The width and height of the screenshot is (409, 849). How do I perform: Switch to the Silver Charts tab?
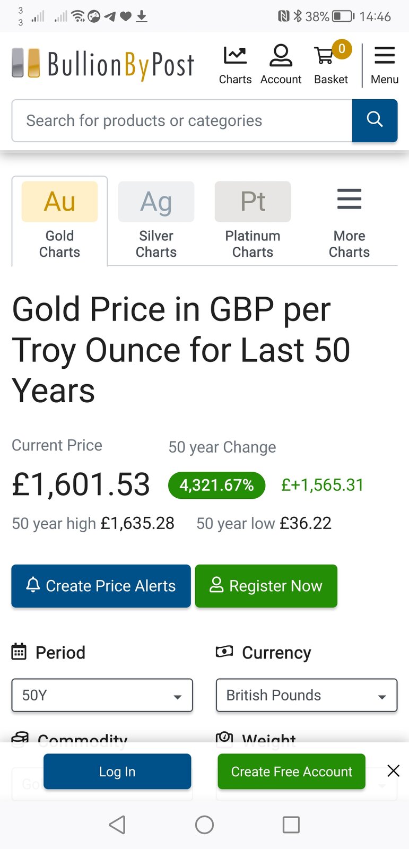(x=156, y=220)
